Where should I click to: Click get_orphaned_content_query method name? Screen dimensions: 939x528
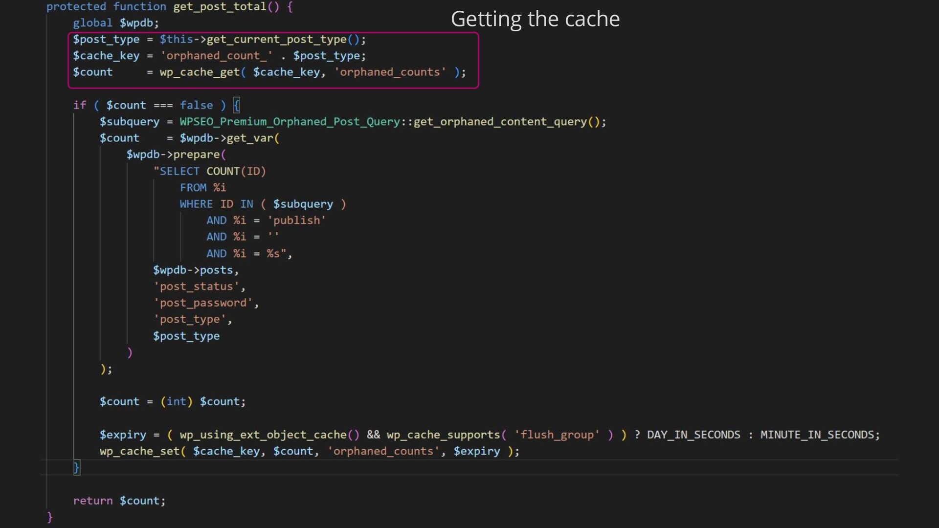pyautogui.click(x=500, y=122)
